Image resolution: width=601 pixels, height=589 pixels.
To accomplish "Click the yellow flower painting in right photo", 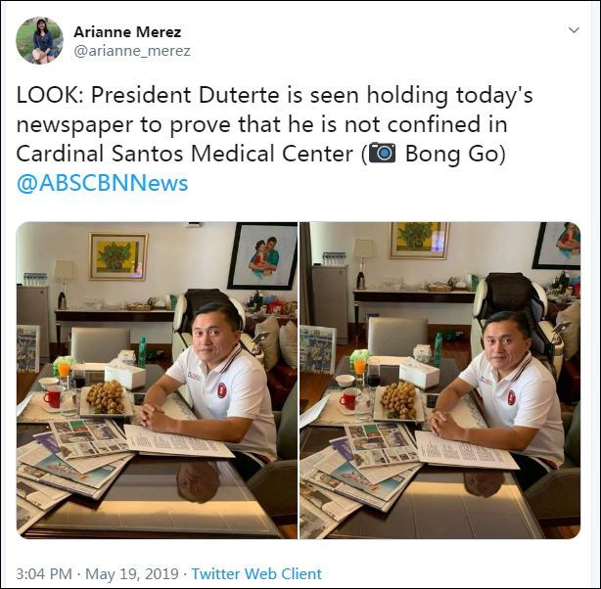I will (419, 240).
